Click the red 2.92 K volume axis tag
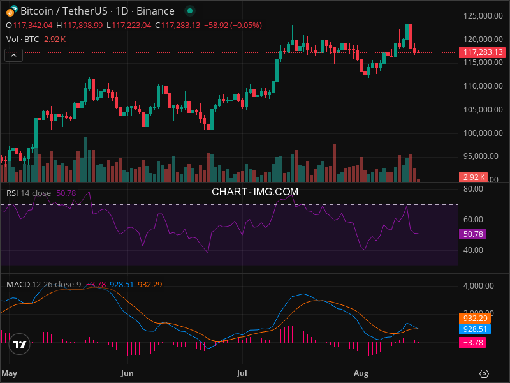Viewport: 510px width, 383px height. tap(473, 177)
